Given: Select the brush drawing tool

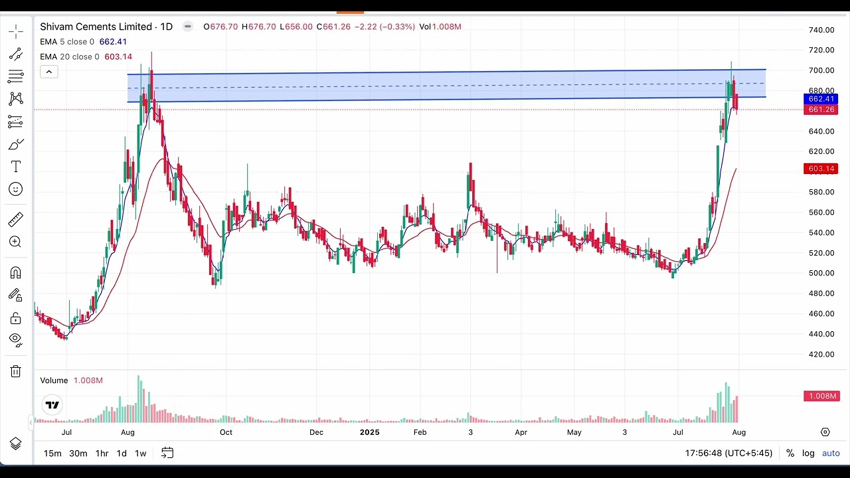Looking at the screenshot, I should point(16,144).
